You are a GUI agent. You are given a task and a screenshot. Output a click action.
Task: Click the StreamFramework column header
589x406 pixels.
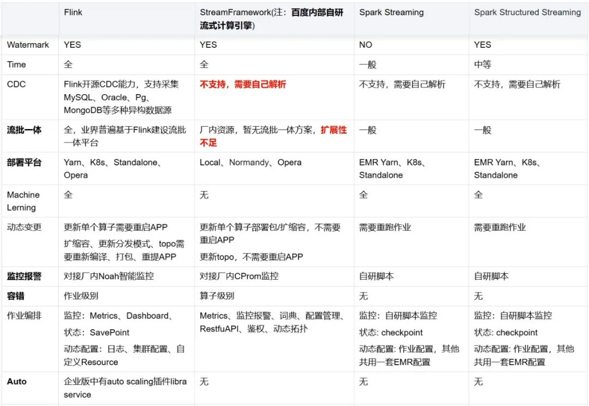coord(245,12)
